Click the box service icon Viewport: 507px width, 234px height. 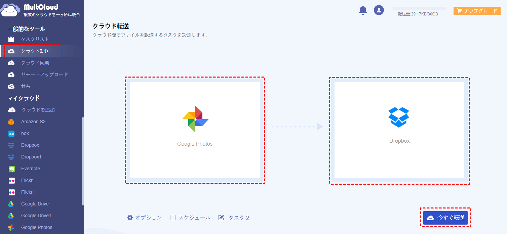click(x=11, y=133)
